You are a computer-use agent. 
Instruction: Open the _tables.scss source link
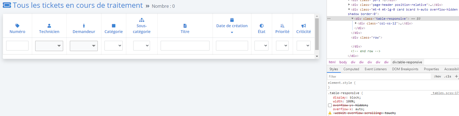coord(445,93)
